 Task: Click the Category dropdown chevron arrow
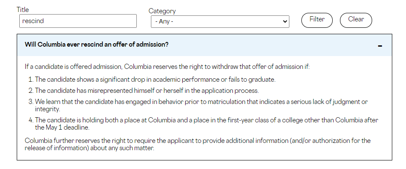(x=285, y=21)
